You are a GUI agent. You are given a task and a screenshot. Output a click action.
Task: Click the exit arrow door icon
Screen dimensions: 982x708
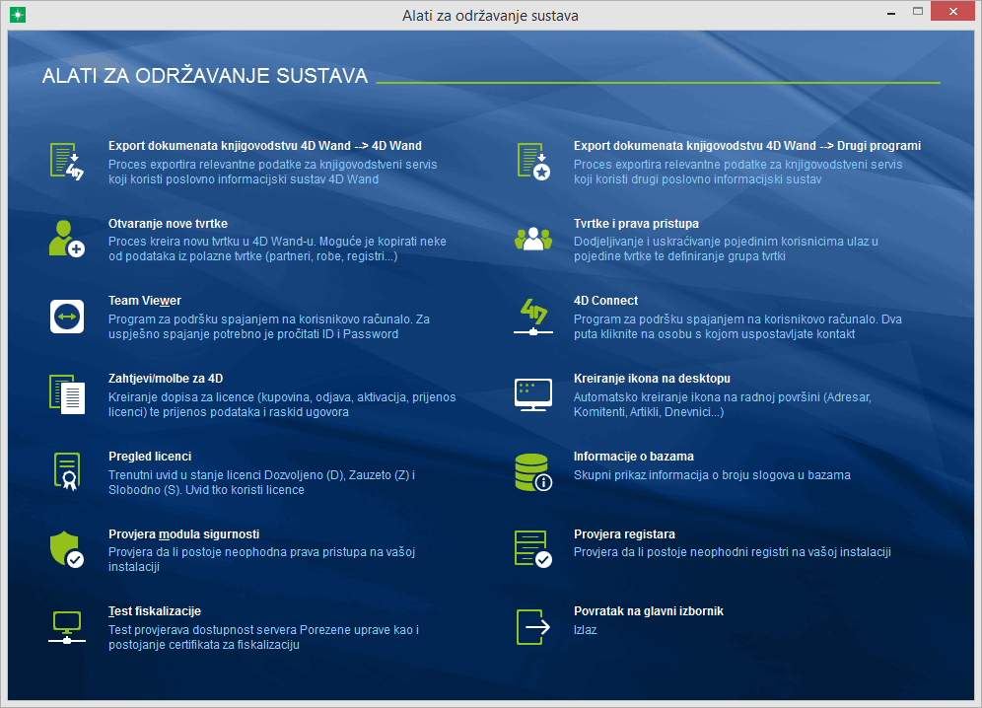click(x=533, y=626)
